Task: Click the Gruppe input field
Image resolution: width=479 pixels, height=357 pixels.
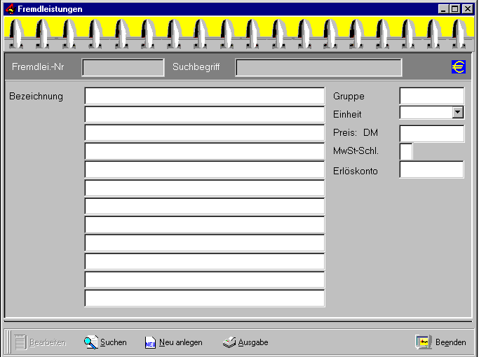Action: [x=431, y=96]
